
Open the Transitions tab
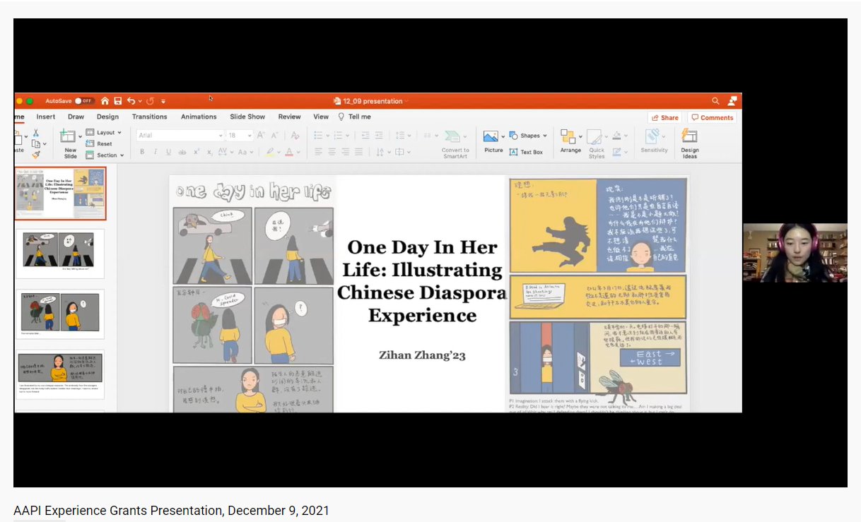149,117
